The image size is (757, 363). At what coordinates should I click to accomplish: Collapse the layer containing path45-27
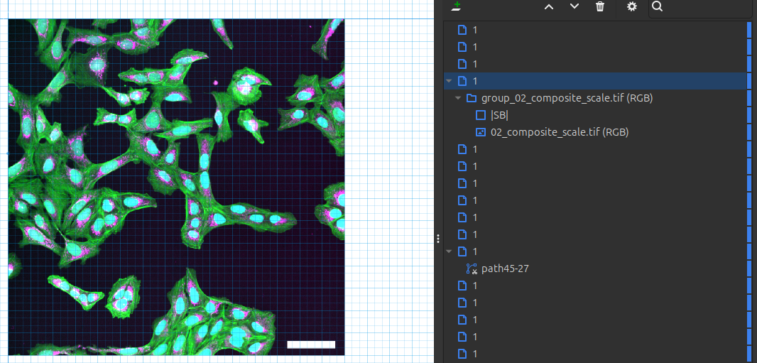(449, 251)
